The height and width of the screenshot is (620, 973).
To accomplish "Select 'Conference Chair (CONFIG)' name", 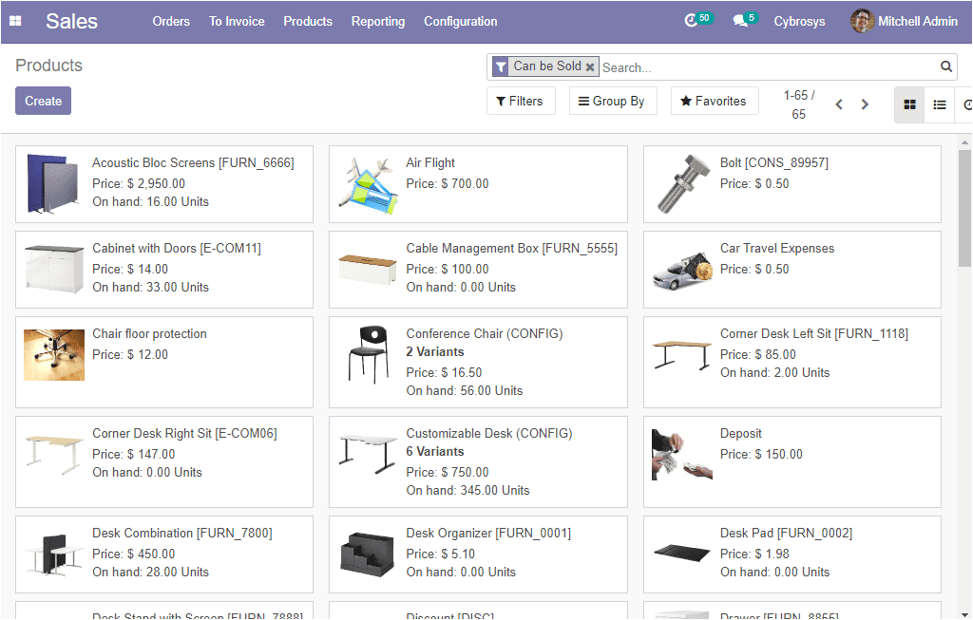I will [485, 333].
